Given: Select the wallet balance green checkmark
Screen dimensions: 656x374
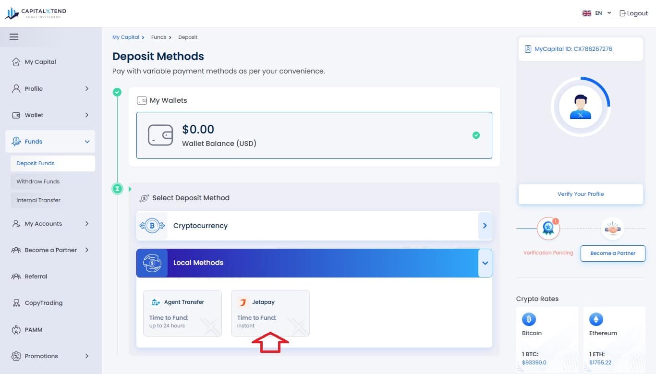Looking at the screenshot, I should pos(476,135).
